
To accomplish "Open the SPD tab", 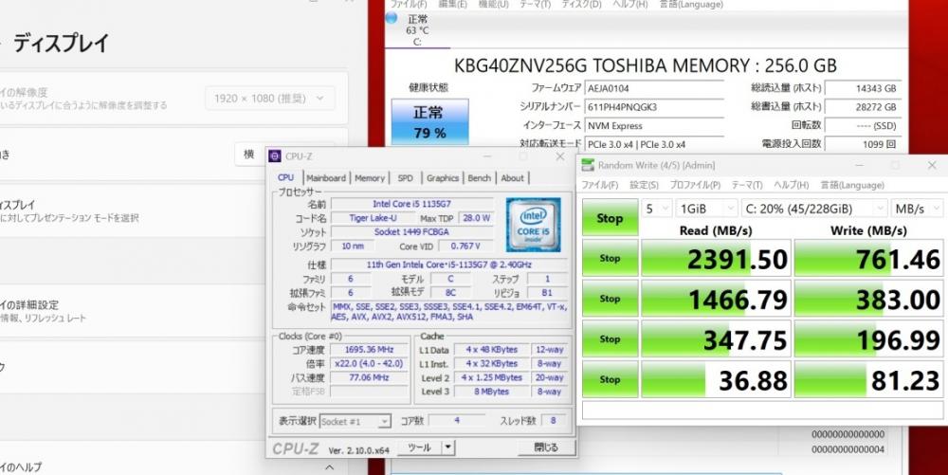I will click(x=405, y=178).
